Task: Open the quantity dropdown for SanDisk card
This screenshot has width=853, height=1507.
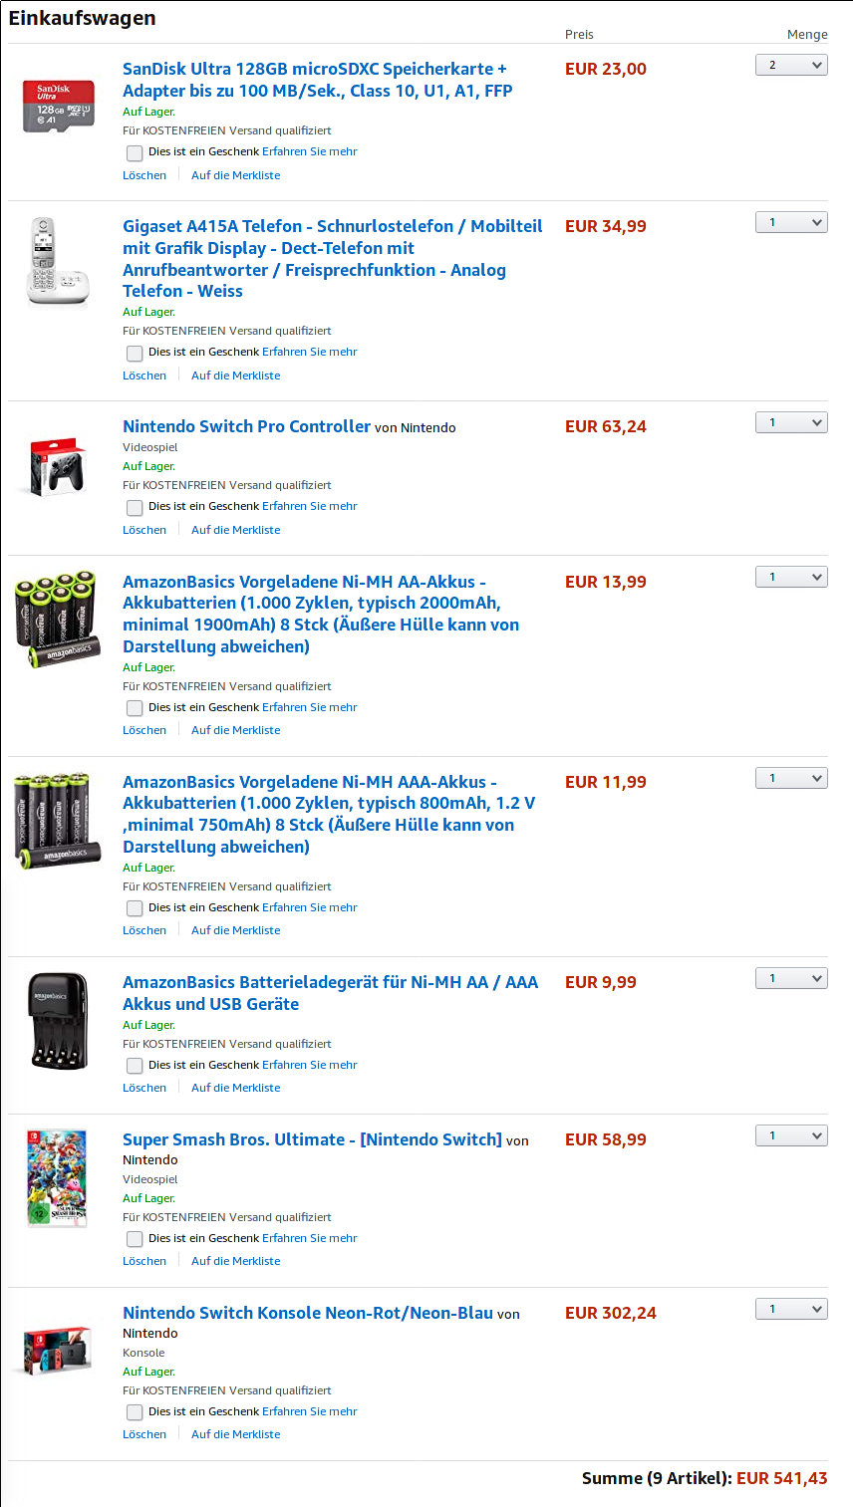Action: [791, 65]
